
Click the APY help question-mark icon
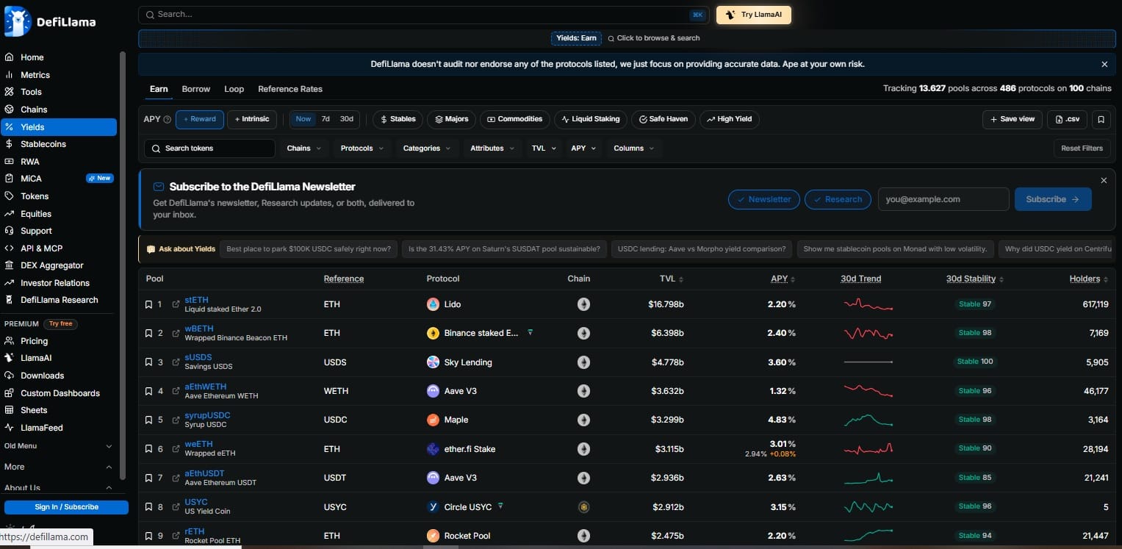[x=168, y=119]
